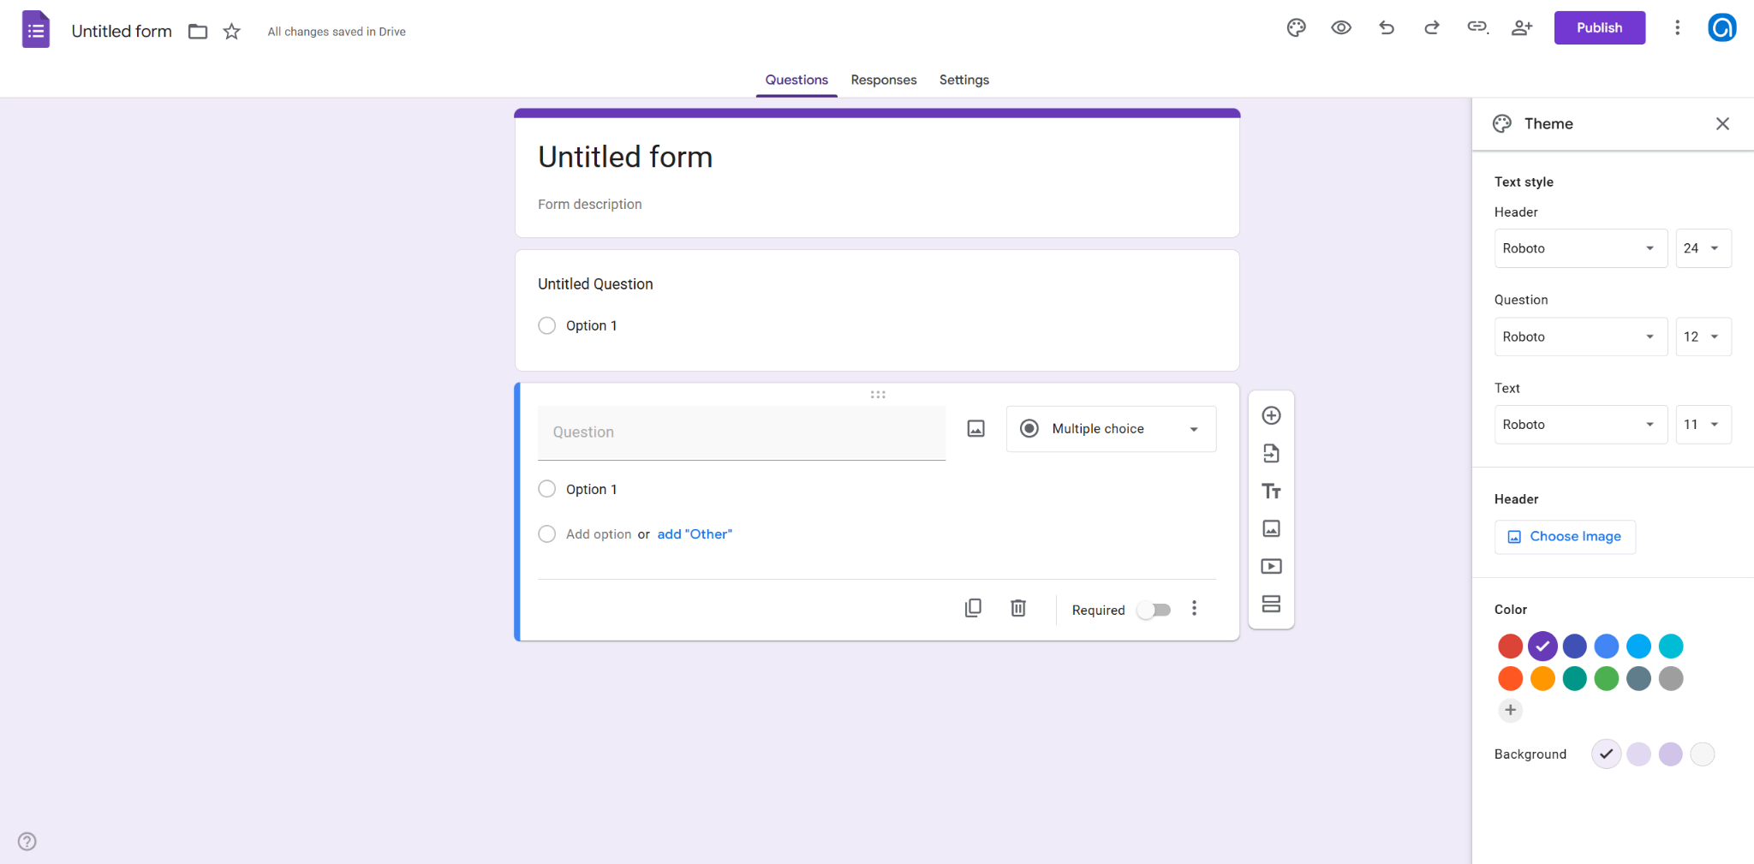
Task: Click the Choose Image header button
Action: pyautogui.click(x=1565, y=537)
